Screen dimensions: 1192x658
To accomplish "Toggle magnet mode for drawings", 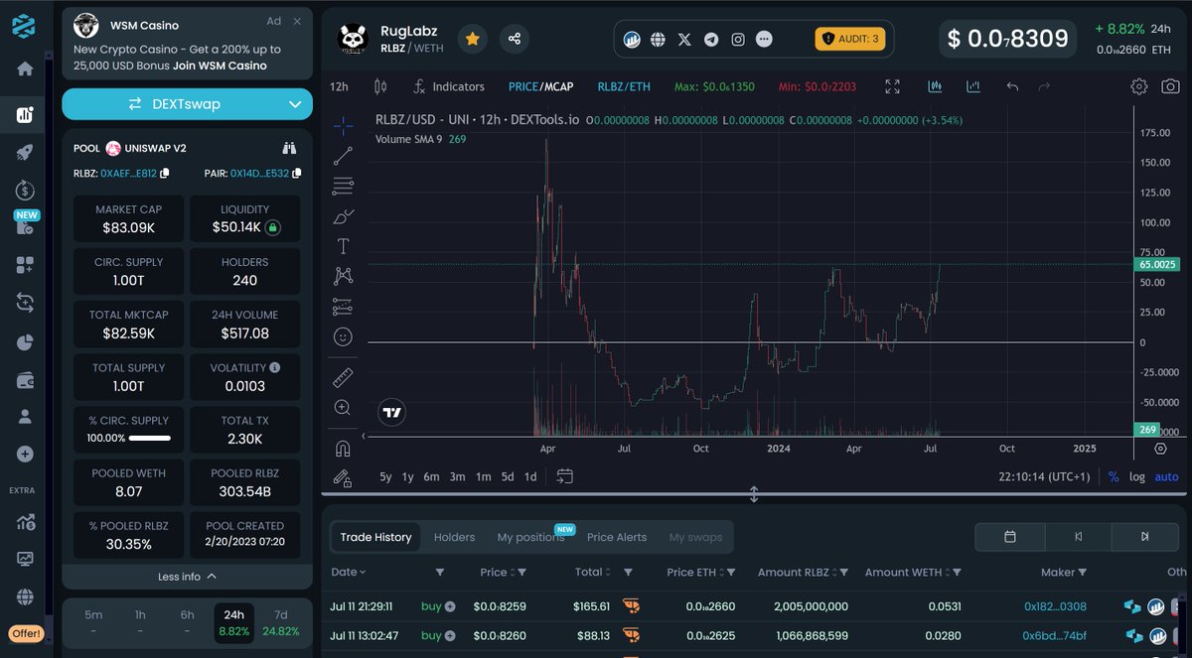I will [343, 448].
